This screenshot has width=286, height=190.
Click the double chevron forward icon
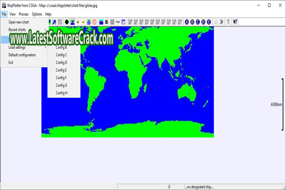tap(221, 22)
